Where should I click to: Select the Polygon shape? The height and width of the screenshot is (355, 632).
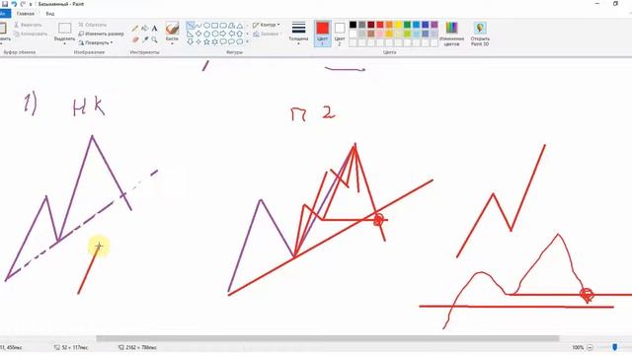(x=231, y=26)
